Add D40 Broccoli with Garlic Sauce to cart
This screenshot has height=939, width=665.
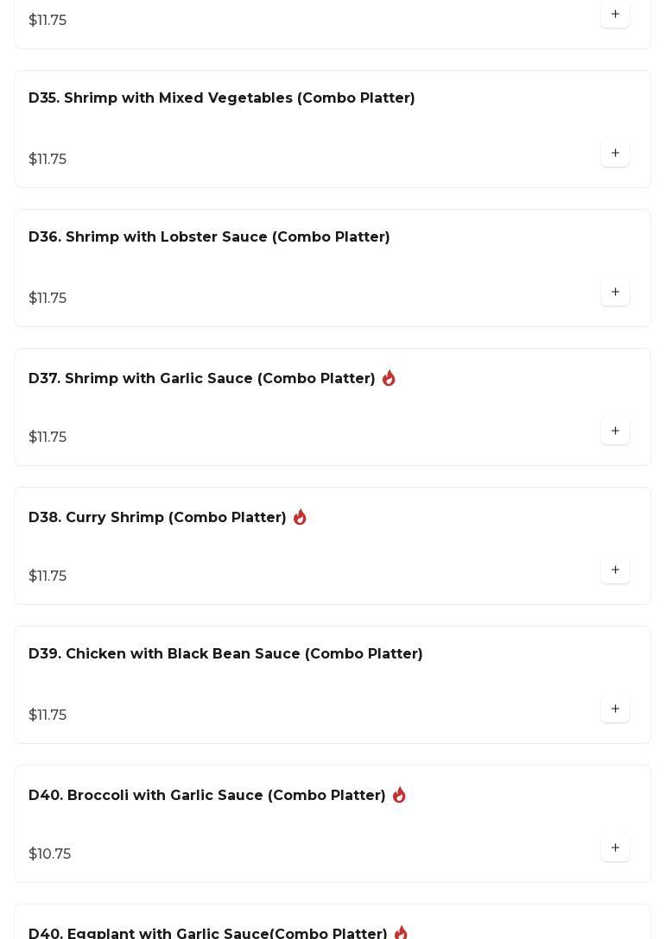pos(615,848)
